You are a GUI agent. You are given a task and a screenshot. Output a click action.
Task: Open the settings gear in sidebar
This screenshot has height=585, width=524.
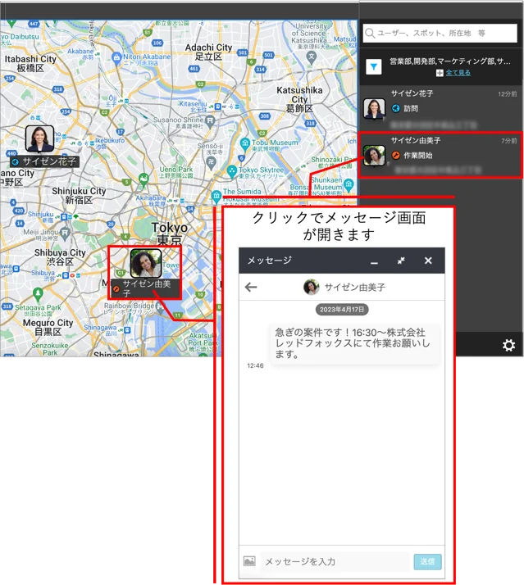[508, 345]
